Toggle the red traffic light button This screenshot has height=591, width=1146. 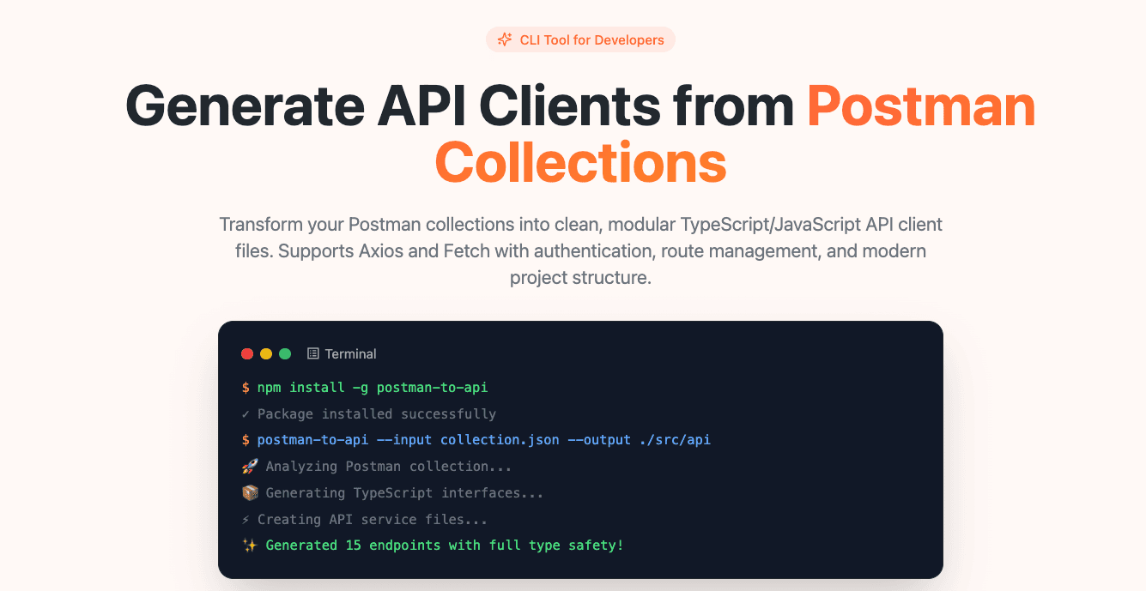pyautogui.click(x=247, y=353)
